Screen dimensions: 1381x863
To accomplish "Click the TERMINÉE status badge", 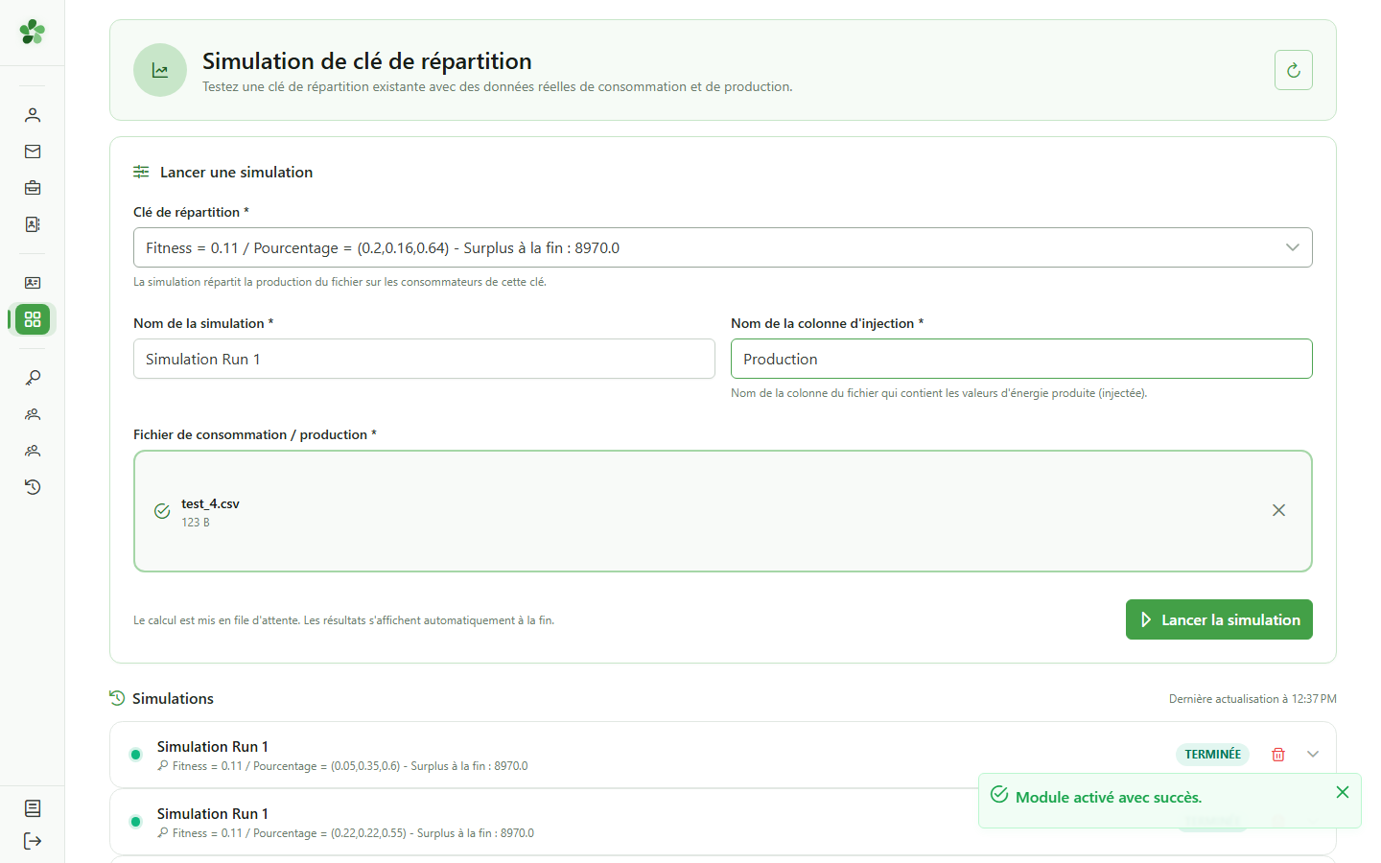I will click(1212, 755).
